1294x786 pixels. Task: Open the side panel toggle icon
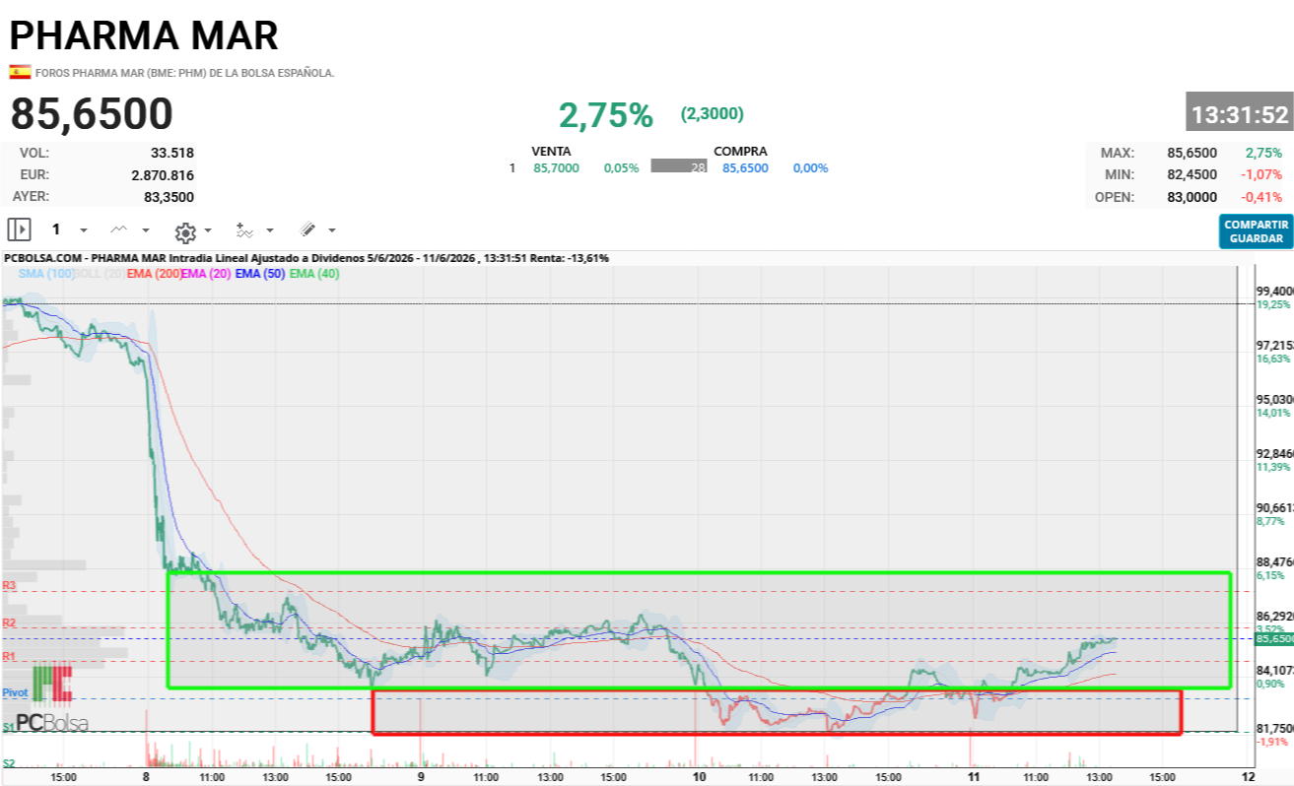19,229
